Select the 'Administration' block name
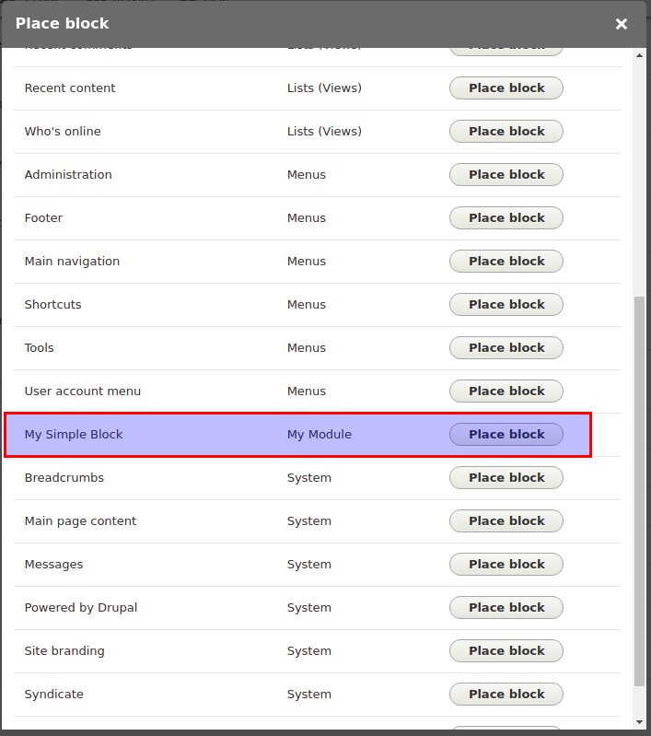The height and width of the screenshot is (736, 651). [x=68, y=175]
